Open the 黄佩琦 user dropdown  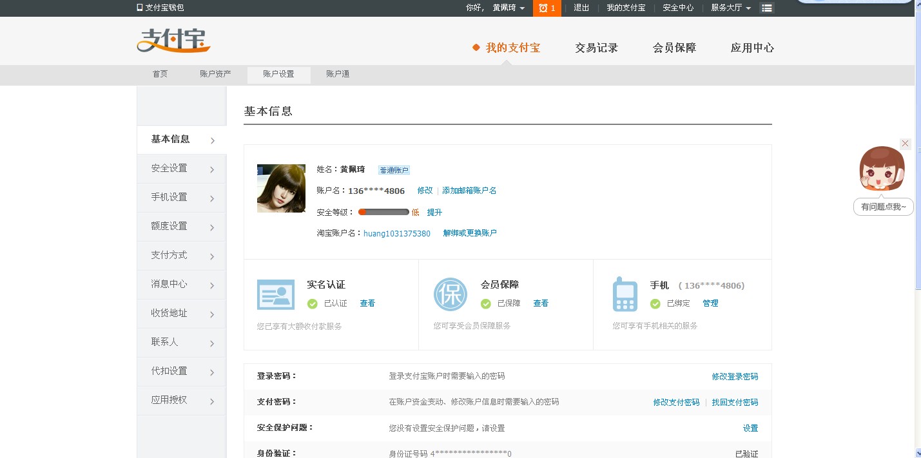point(509,8)
